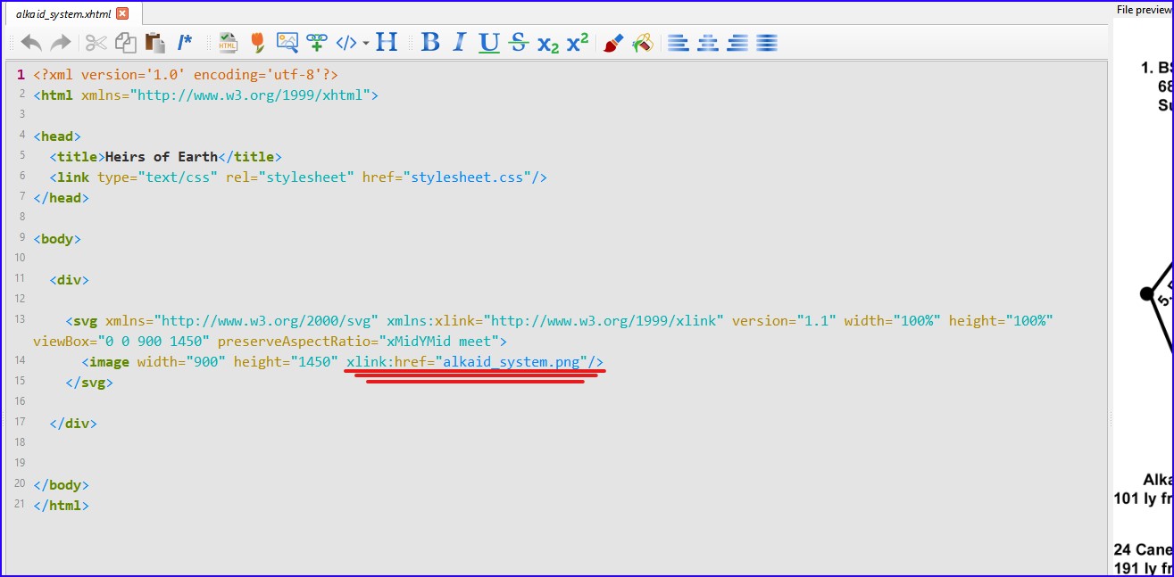Insert an image with the tulip icon
Image resolution: width=1174 pixels, height=577 pixels.
(257, 42)
